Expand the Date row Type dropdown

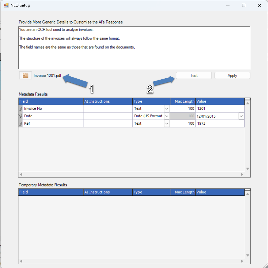point(167,116)
